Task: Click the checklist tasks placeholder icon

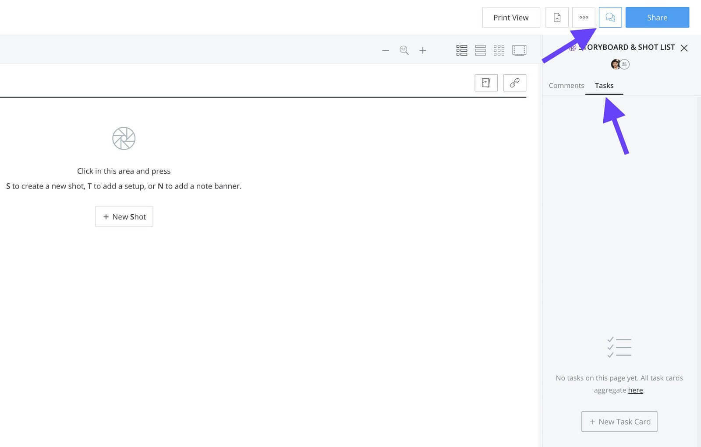Action: (x=619, y=347)
